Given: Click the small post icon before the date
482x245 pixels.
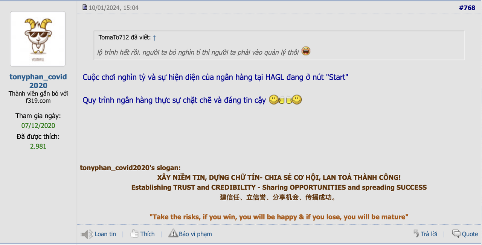Looking at the screenshot, I should pos(85,7).
